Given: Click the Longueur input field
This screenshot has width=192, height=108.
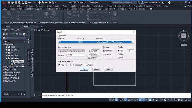Looking at the screenshot, I should point(75,55).
